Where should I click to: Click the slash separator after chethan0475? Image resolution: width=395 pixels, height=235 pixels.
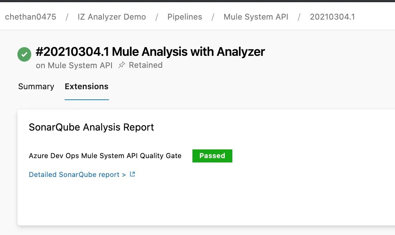pyautogui.click(x=67, y=17)
